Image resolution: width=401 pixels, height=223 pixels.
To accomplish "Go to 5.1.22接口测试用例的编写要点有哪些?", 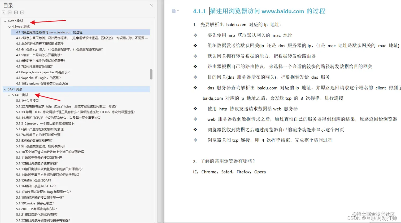I will click(43, 220).
